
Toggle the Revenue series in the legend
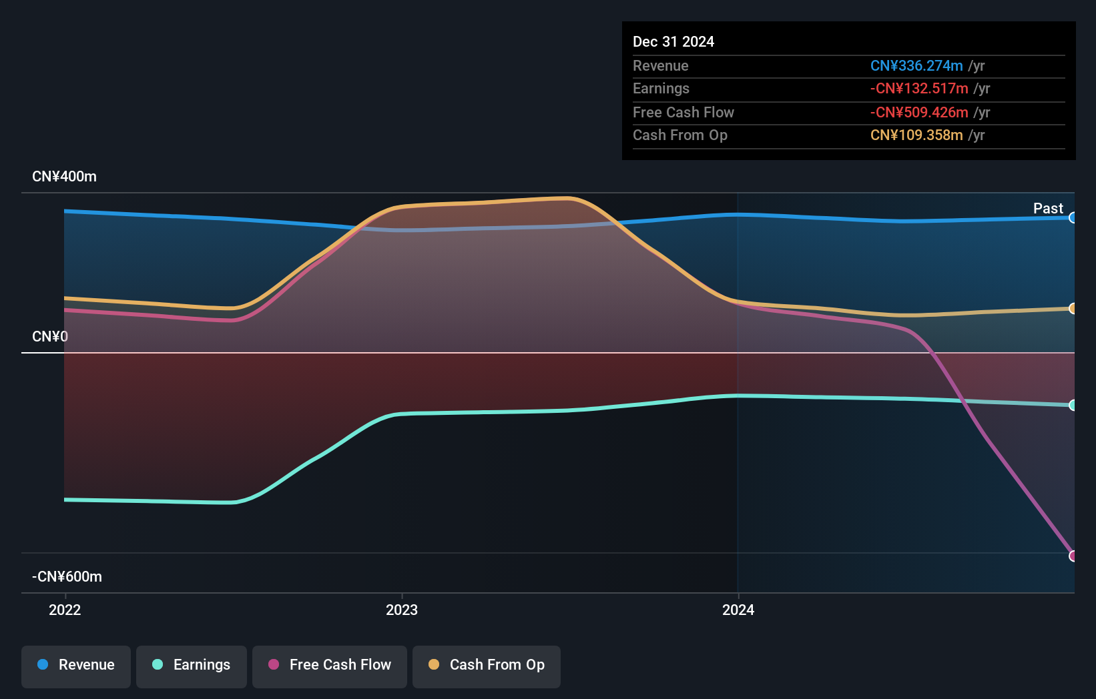[x=76, y=666]
